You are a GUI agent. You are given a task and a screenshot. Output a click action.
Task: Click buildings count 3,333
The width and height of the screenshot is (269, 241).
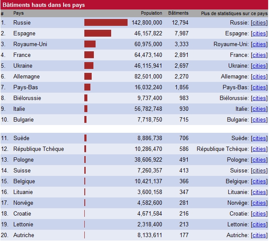coord(182,44)
